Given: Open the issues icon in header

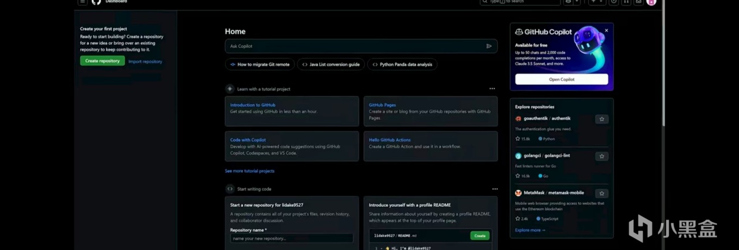Looking at the screenshot, I should click(614, 2).
